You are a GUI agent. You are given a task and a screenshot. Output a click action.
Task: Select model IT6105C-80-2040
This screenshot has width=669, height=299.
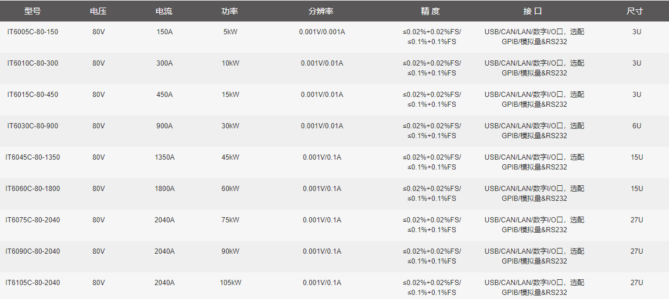pos(33,283)
